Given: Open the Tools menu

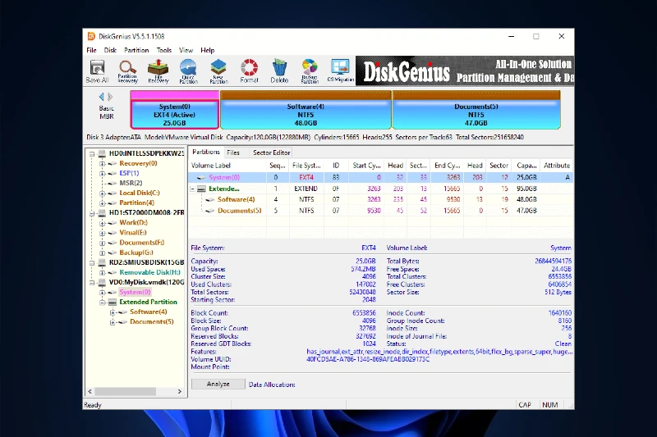Looking at the screenshot, I should pyautogui.click(x=164, y=50).
